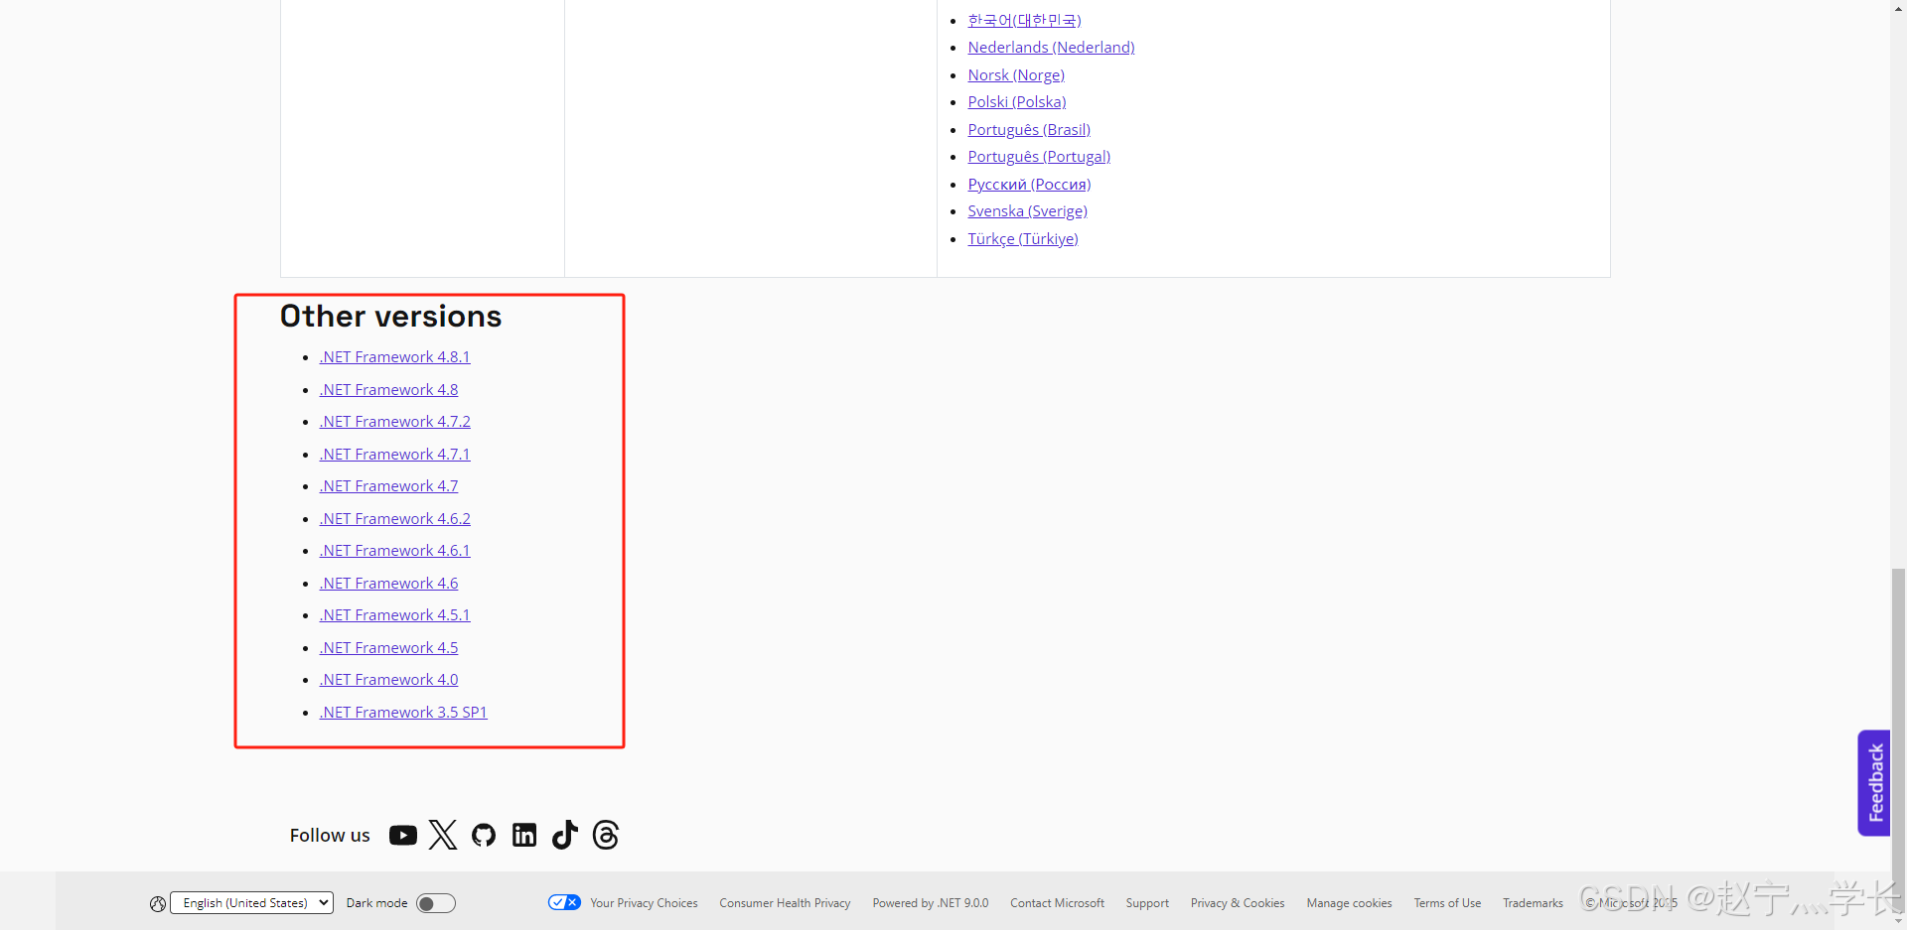Open .NET Framework 4.8.1 link
Image resolution: width=1907 pixels, height=930 pixels.
[x=395, y=357]
